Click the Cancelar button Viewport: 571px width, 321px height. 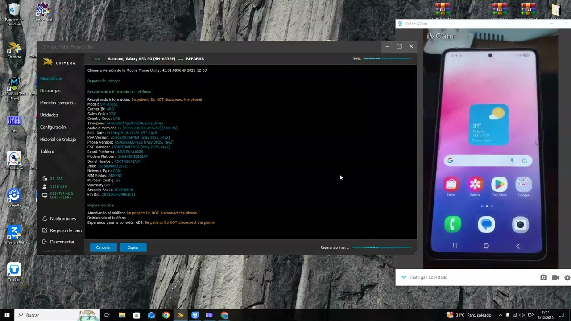(x=103, y=247)
